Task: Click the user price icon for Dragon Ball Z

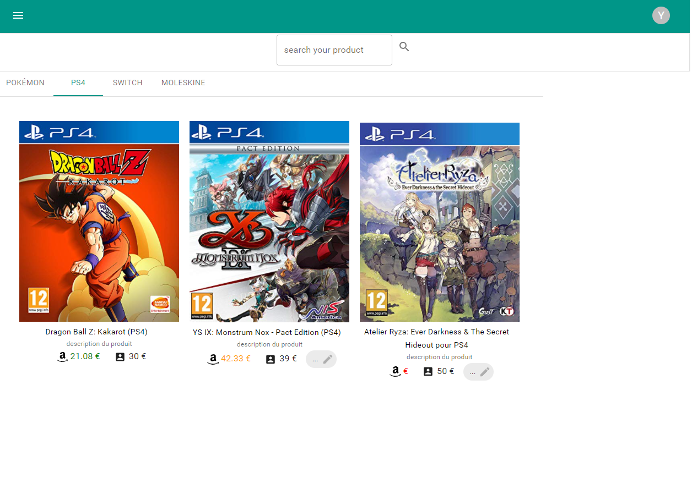Action: pyautogui.click(x=120, y=356)
